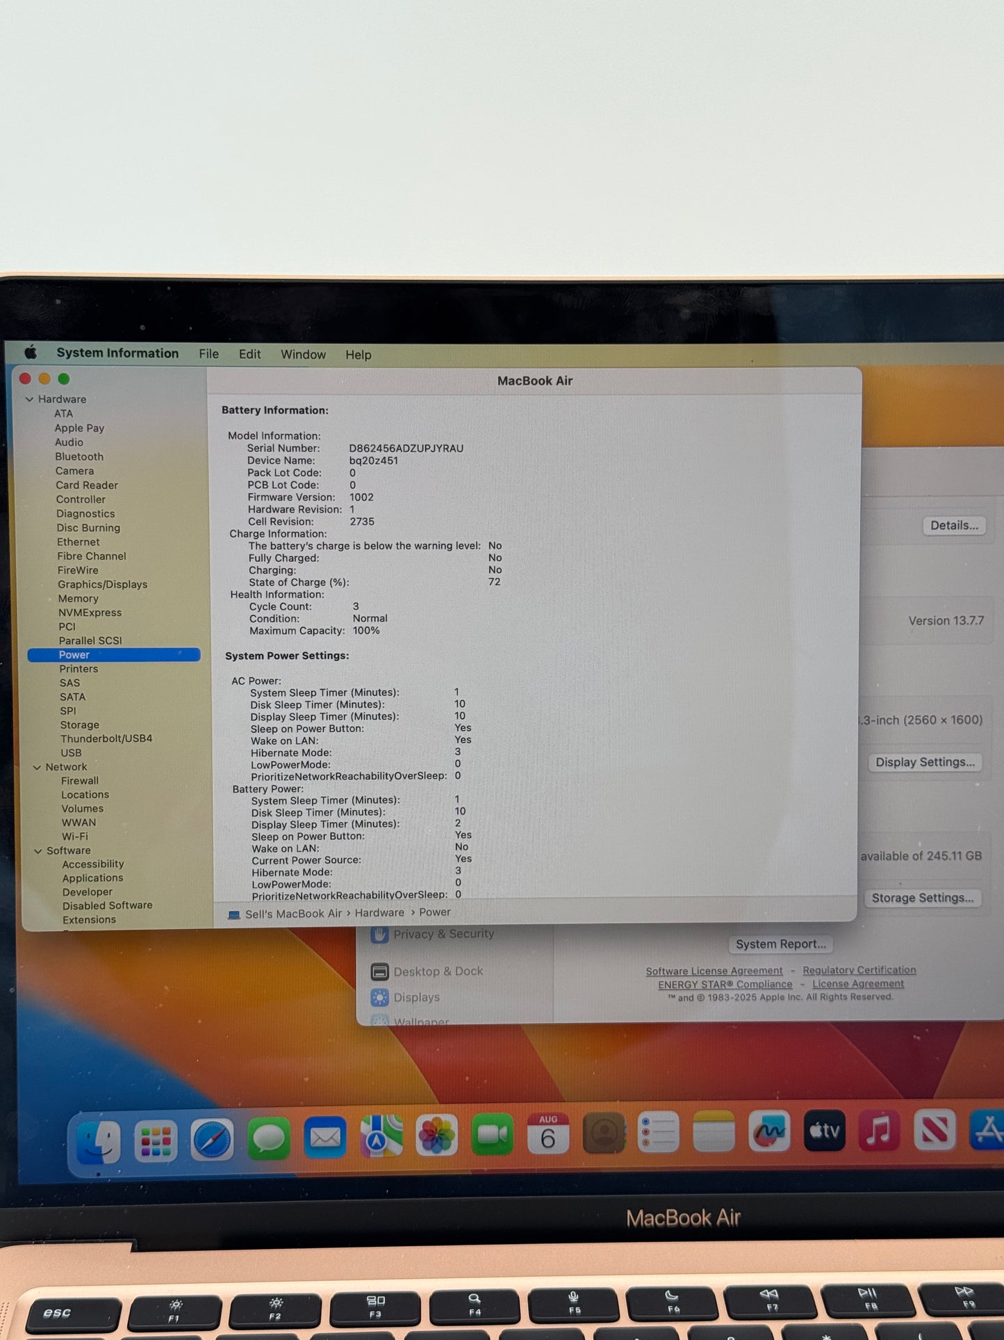Image resolution: width=1004 pixels, height=1340 pixels.
Task: Click Display Settings... button
Action: (x=925, y=762)
